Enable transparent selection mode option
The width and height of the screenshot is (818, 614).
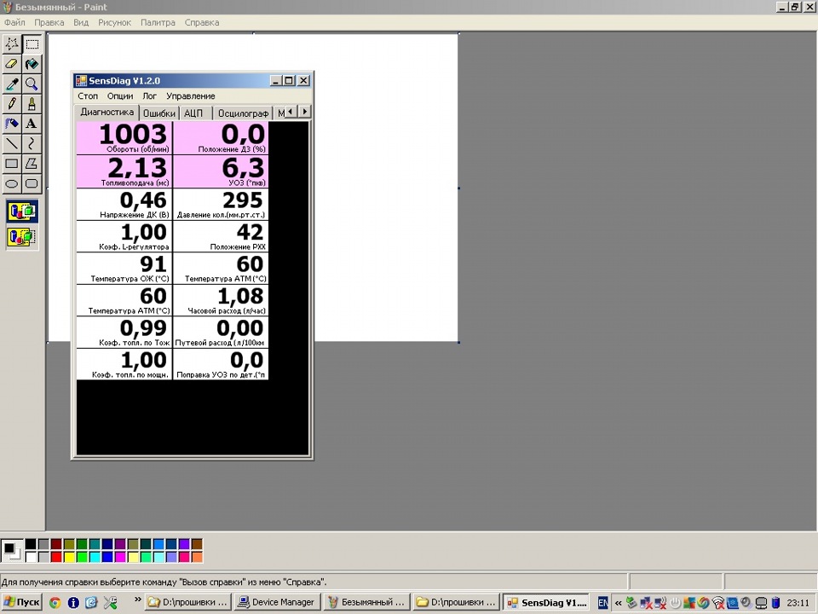22,236
